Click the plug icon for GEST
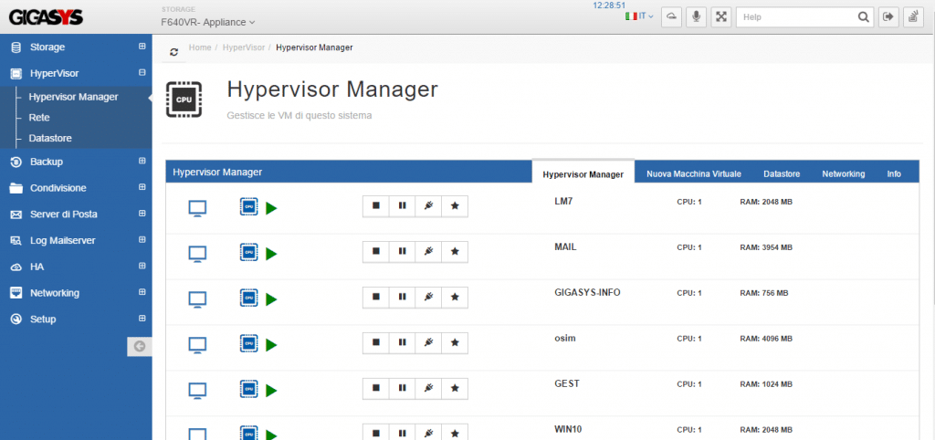This screenshot has height=440, width=935. pyautogui.click(x=428, y=388)
